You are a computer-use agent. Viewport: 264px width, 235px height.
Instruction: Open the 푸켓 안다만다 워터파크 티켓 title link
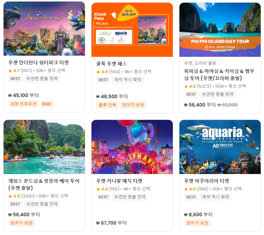(38, 63)
